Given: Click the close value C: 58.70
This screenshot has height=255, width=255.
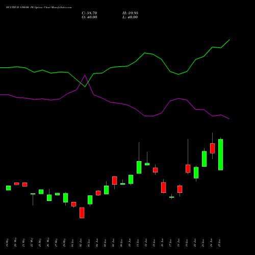Looking at the screenshot, I should [89, 13].
